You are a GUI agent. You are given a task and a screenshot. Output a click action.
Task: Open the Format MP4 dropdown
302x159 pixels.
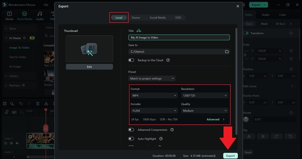tap(154, 95)
